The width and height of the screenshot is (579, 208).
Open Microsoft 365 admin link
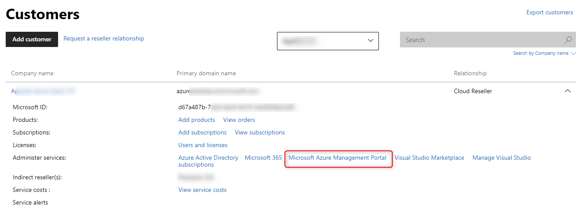[x=263, y=158]
